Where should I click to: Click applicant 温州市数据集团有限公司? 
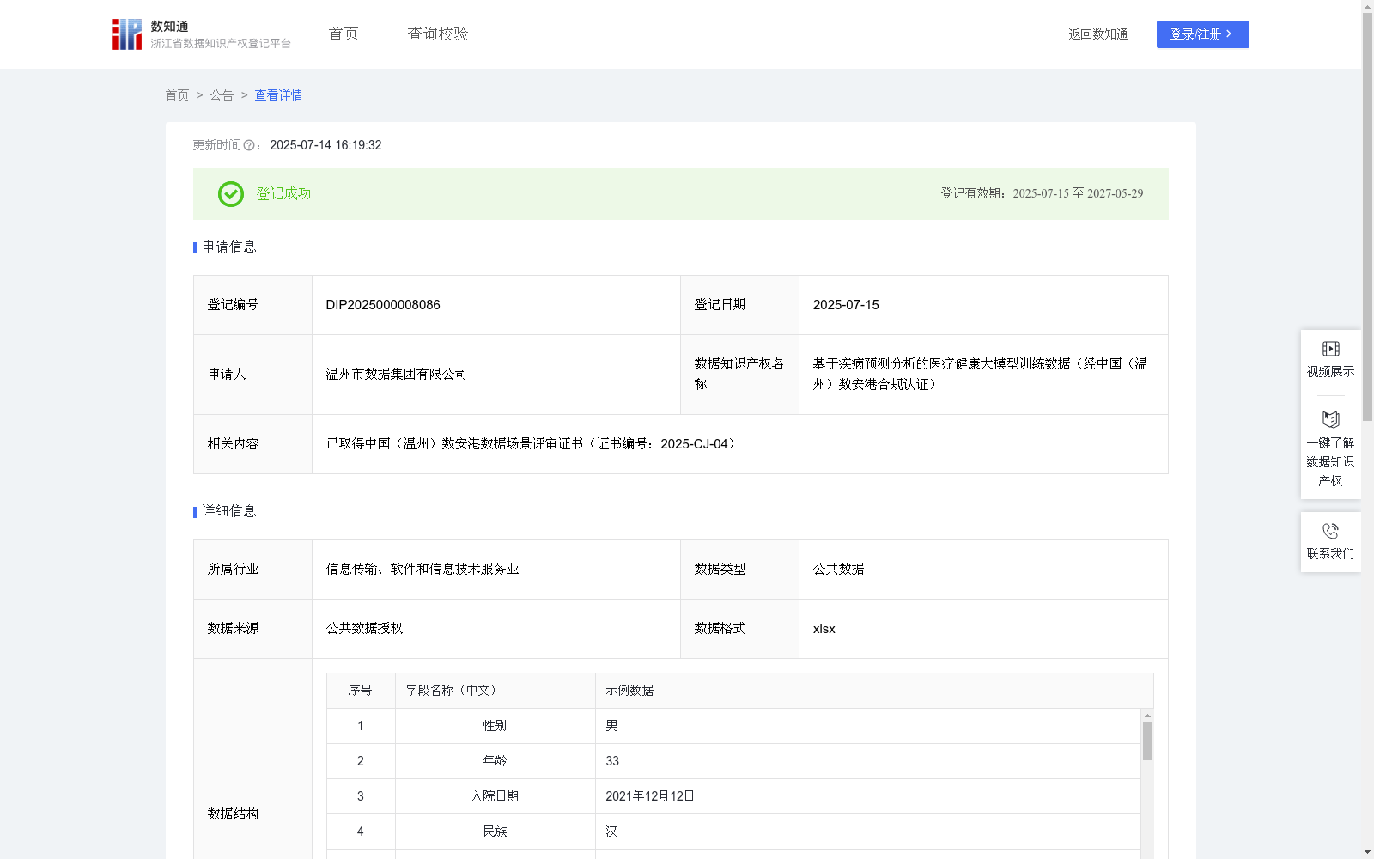click(397, 375)
